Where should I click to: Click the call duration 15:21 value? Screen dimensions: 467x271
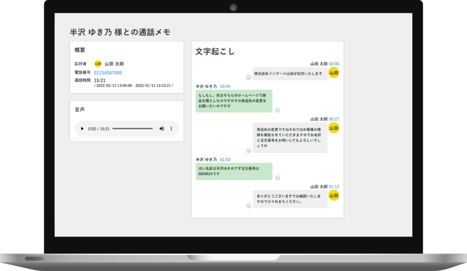(100, 81)
